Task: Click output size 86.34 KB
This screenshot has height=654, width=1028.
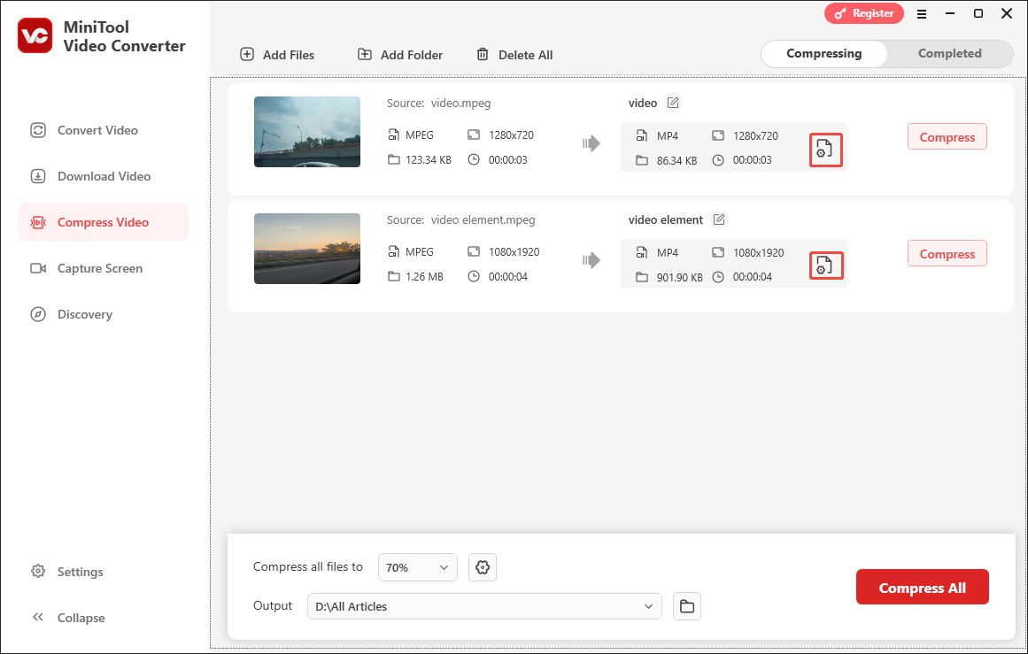Action: click(x=676, y=160)
